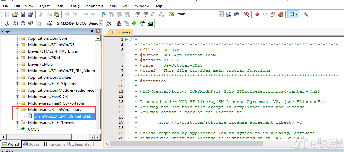Click Incremental Find binoculars icon
The image size is (344, 152).
(x=236, y=14)
